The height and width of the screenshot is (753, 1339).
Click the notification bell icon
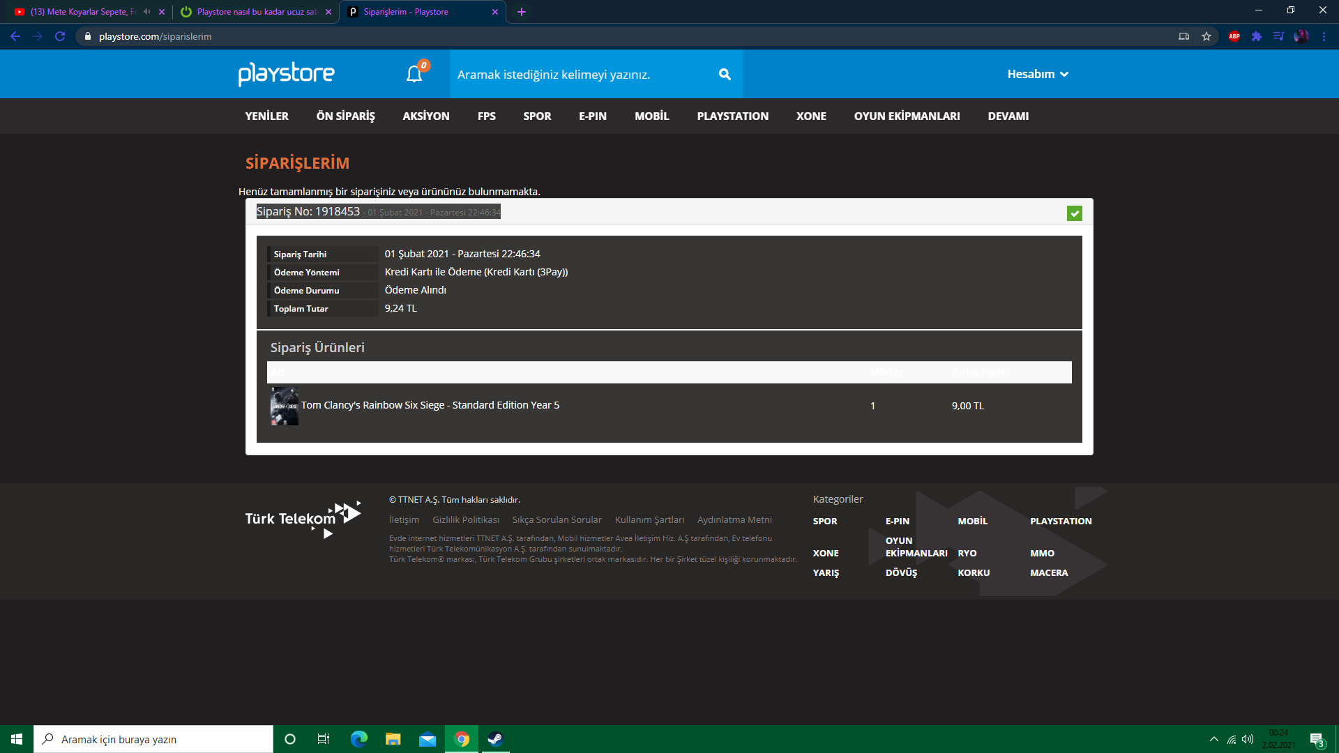point(414,74)
